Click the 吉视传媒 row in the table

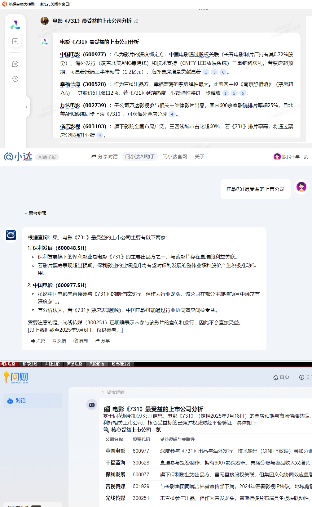coord(208,486)
